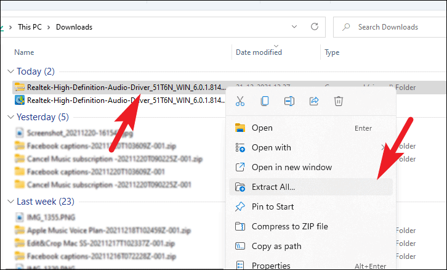Select Pin to Start
The height and width of the screenshot is (270, 447).
(311, 207)
